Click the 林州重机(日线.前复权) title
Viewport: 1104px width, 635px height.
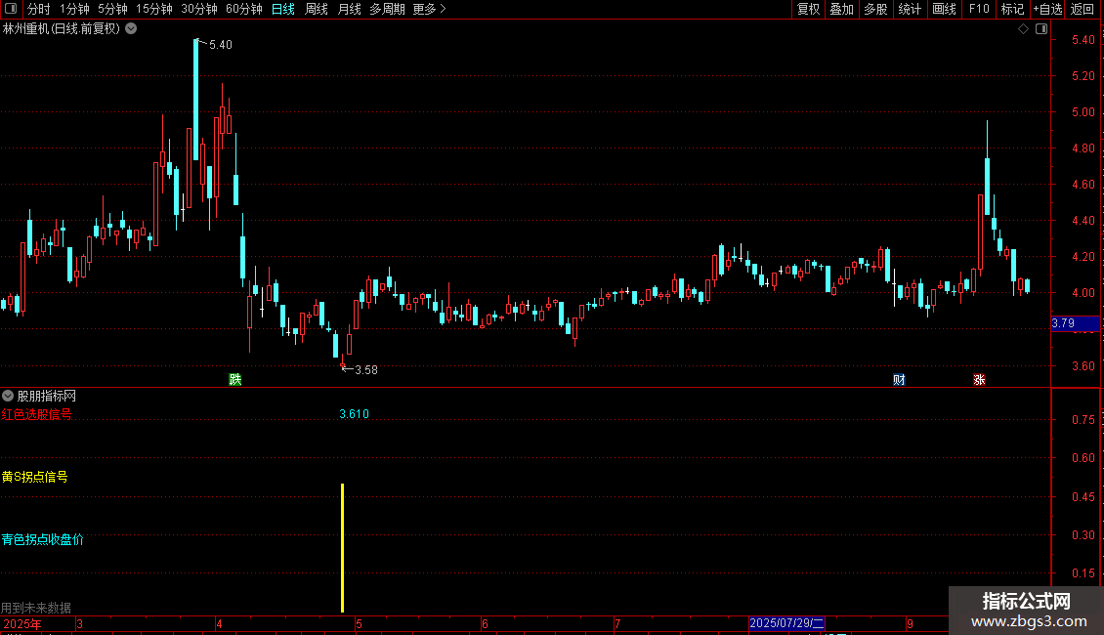click(62, 29)
